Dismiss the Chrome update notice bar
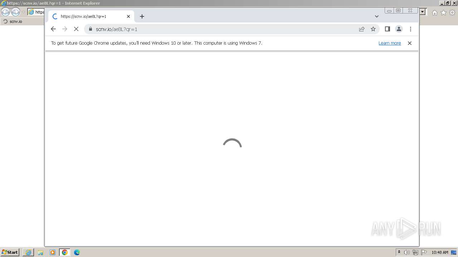 point(410,43)
